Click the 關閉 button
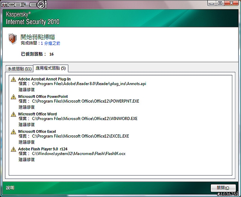241x197 pixels. coord(223,188)
